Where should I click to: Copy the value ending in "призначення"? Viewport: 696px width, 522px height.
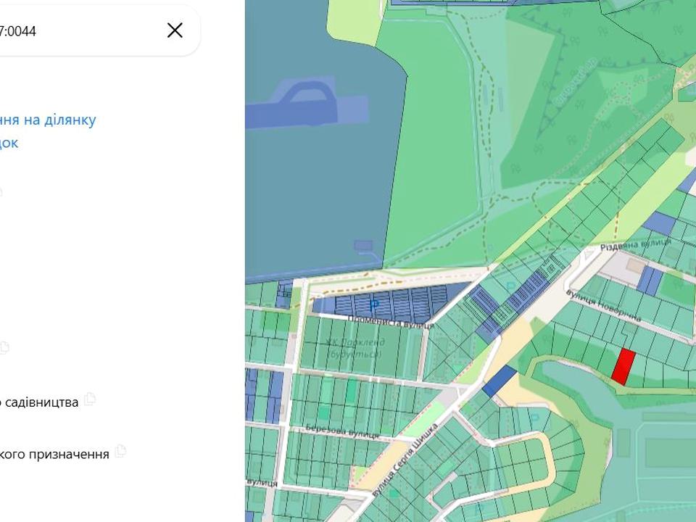click(120, 452)
